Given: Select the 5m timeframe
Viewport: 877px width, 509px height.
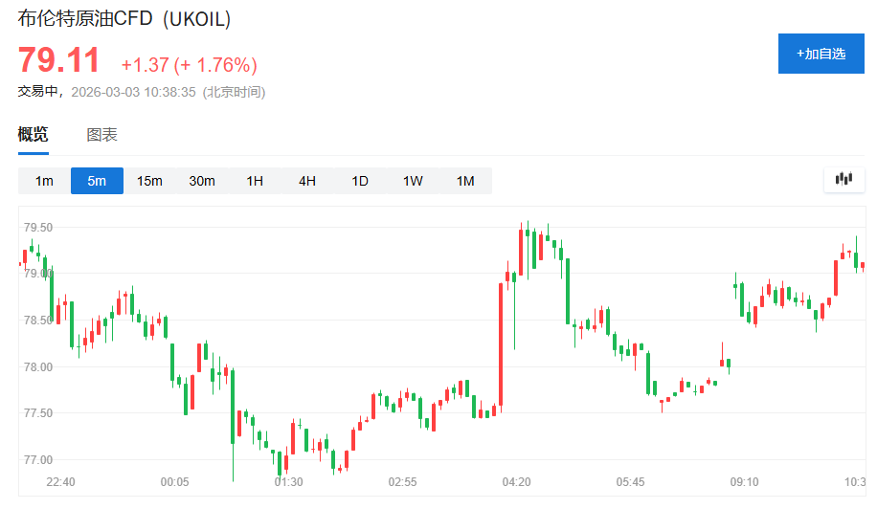Looking at the screenshot, I should [97, 181].
